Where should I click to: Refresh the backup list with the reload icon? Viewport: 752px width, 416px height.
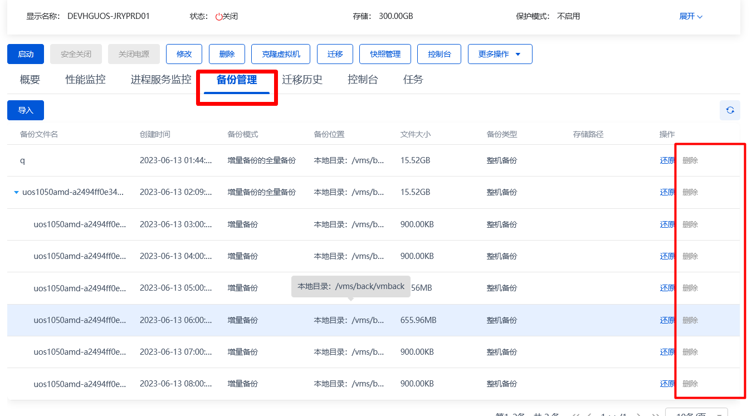pyautogui.click(x=730, y=110)
